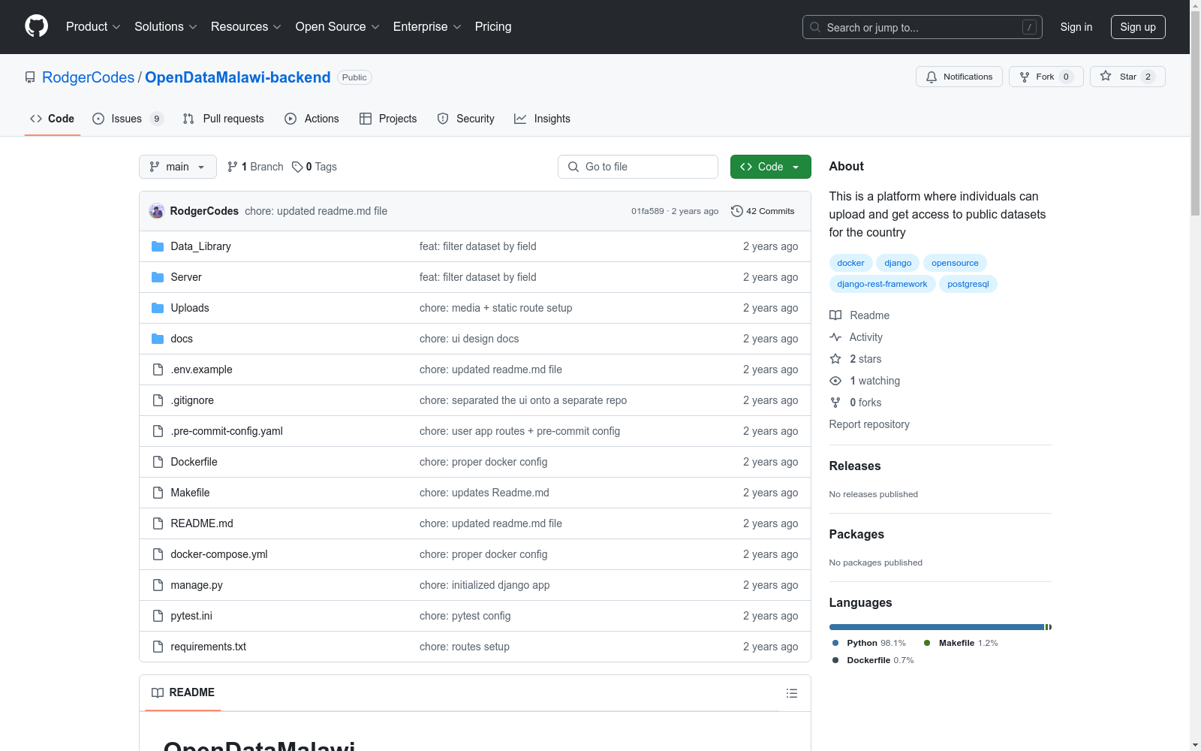Open the Pricing page link
Screen dimensions: 1201x751
(493, 27)
